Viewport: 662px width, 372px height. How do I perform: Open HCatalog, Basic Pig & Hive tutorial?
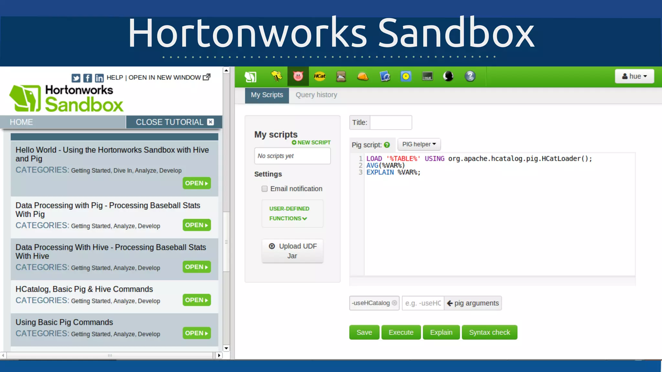(x=197, y=300)
